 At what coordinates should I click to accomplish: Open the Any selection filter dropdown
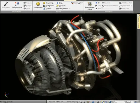coord(119,102)
